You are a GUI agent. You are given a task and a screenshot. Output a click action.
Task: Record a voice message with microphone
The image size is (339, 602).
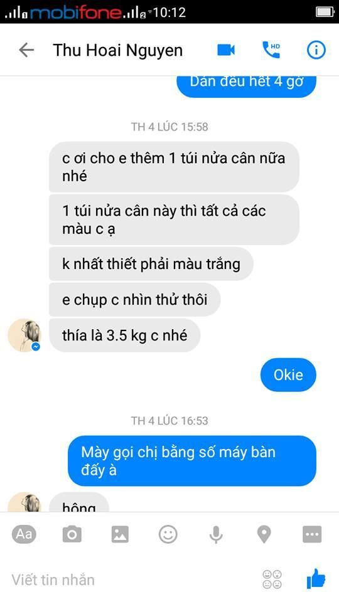(216, 534)
